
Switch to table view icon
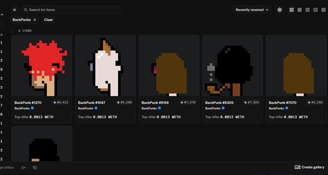(323, 10)
